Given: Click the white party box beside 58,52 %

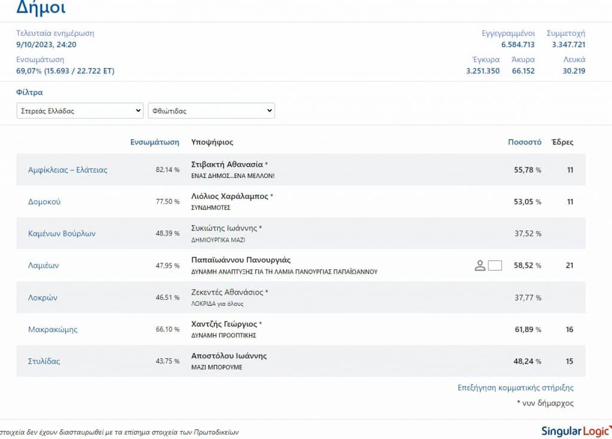Looking at the screenshot, I should point(495,265).
